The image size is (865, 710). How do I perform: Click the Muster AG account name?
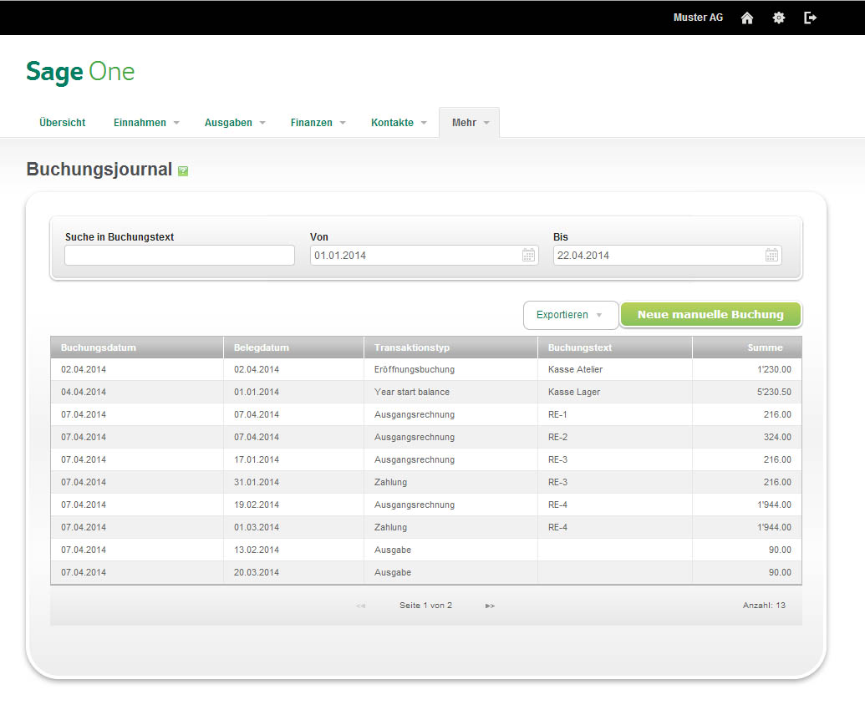pyautogui.click(x=698, y=18)
